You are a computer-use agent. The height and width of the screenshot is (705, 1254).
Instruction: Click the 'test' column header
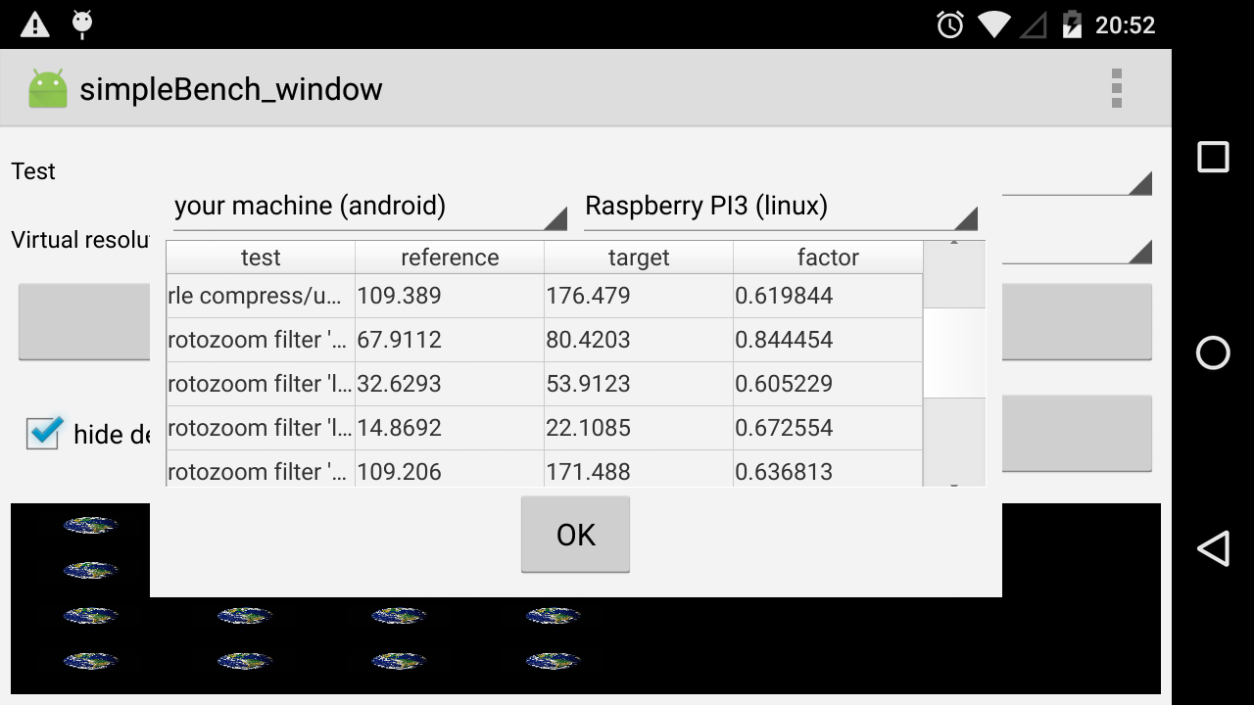click(x=261, y=258)
